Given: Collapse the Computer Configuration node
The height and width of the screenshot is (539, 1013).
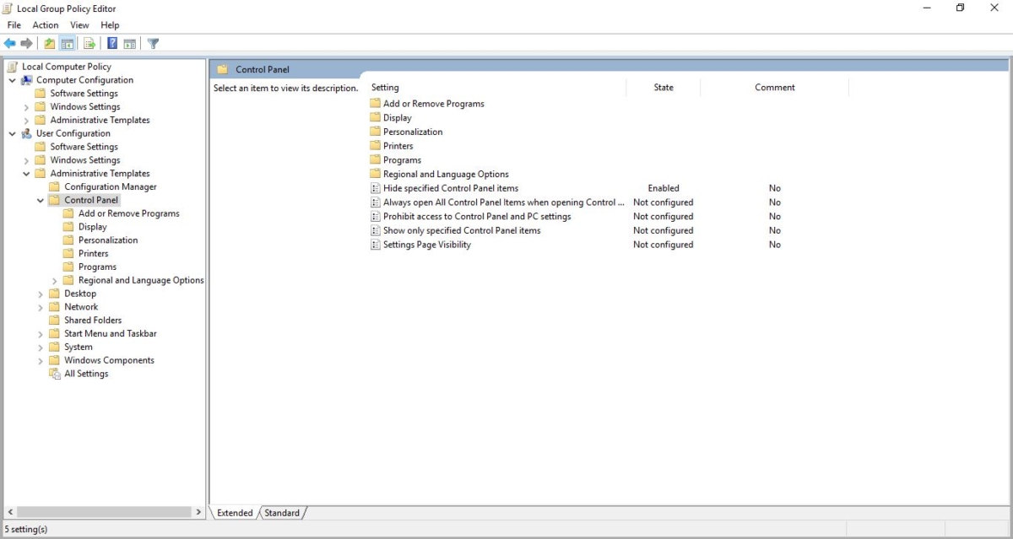Looking at the screenshot, I should (x=12, y=80).
